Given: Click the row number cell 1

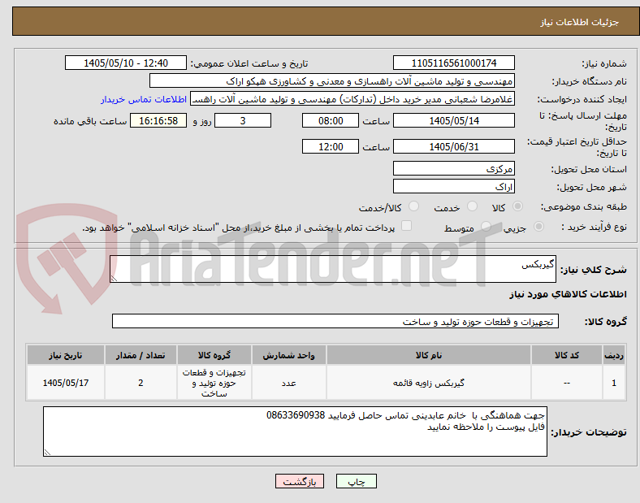Looking at the screenshot, I should tap(614, 383).
